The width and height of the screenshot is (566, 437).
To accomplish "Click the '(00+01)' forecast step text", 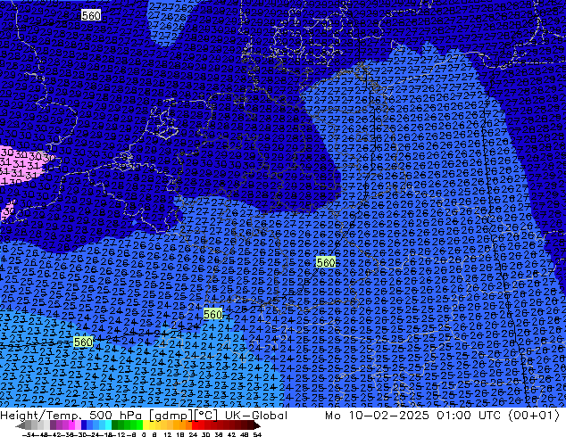I will pyautogui.click(x=534, y=416).
